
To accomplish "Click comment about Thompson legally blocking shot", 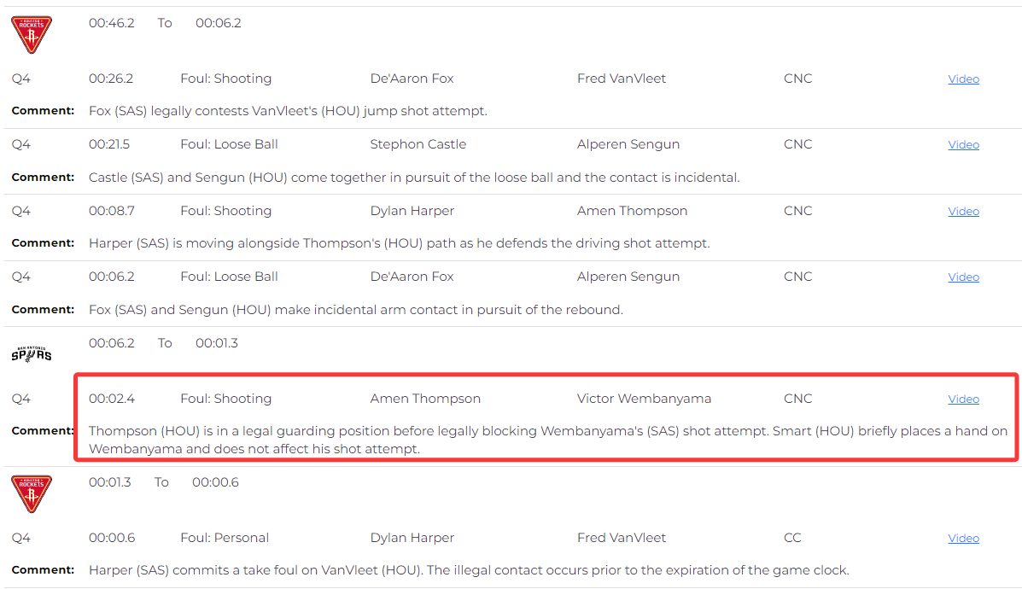I will coord(548,440).
